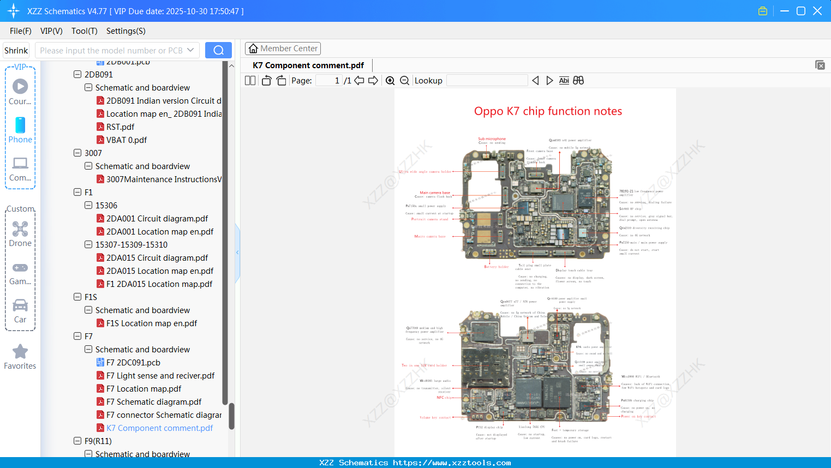Select the Phone category in sidebar
831x468 pixels.
(20, 125)
